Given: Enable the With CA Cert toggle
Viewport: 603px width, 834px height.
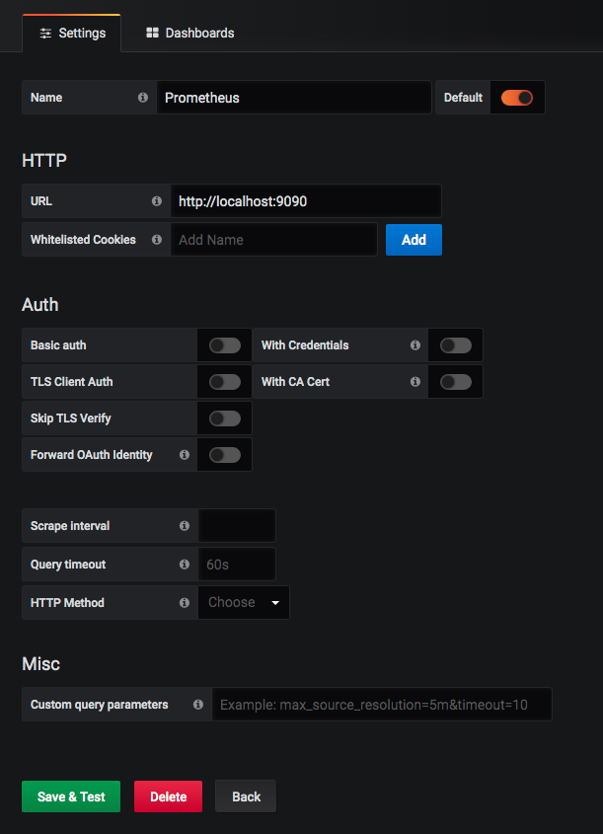Looking at the screenshot, I should point(456,382).
